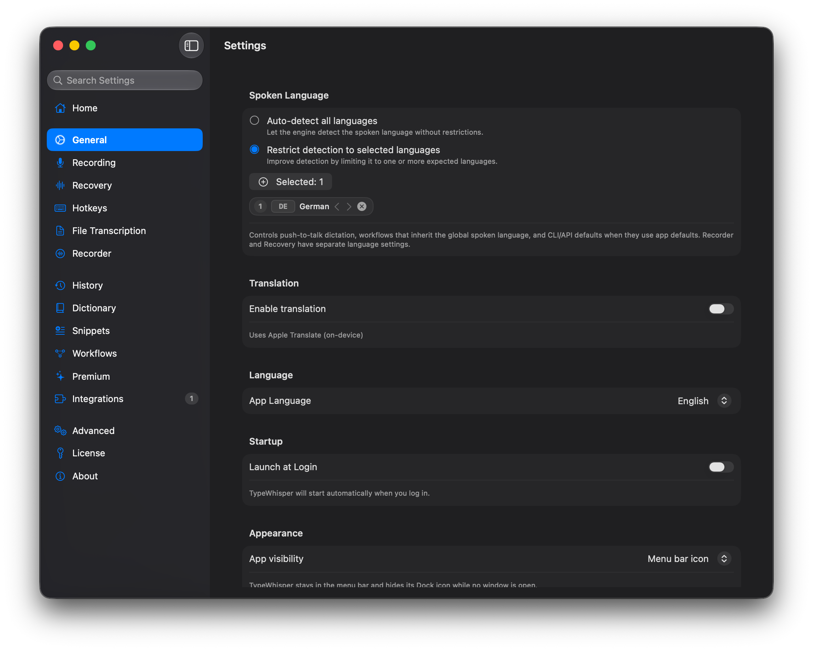The width and height of the screenshot is (813, 651).
Task: Open the About section
Action: click(124, 476)
